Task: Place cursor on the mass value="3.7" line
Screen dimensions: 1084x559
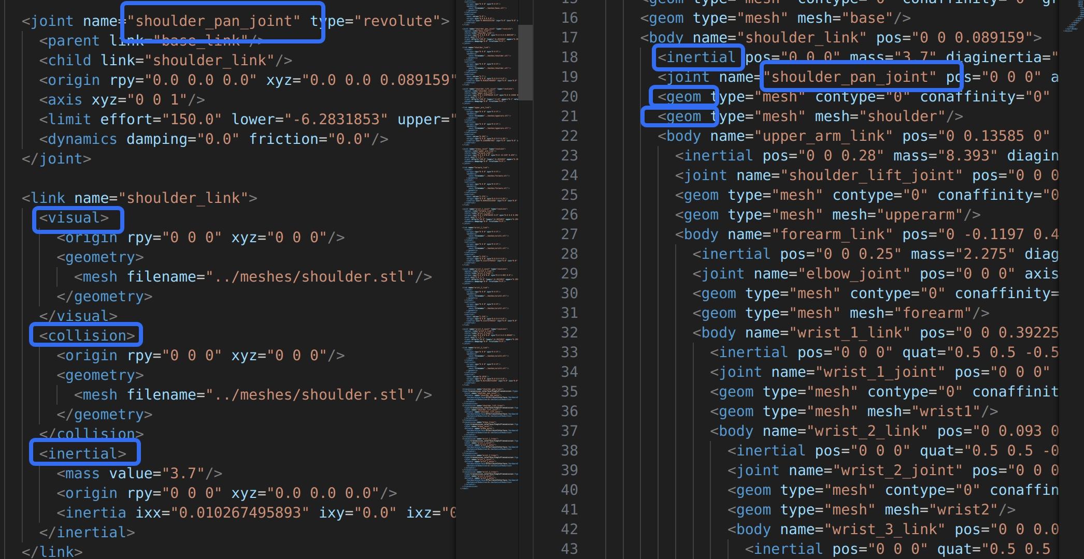Action: tap(139, 473)
